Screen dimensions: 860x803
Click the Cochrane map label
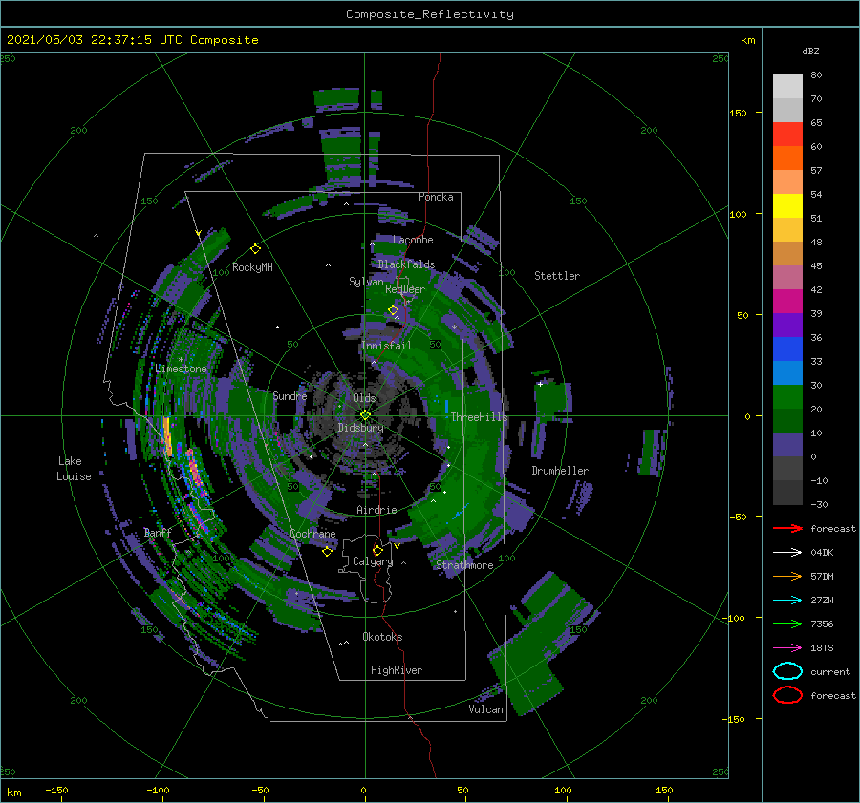tap(312, 534)
